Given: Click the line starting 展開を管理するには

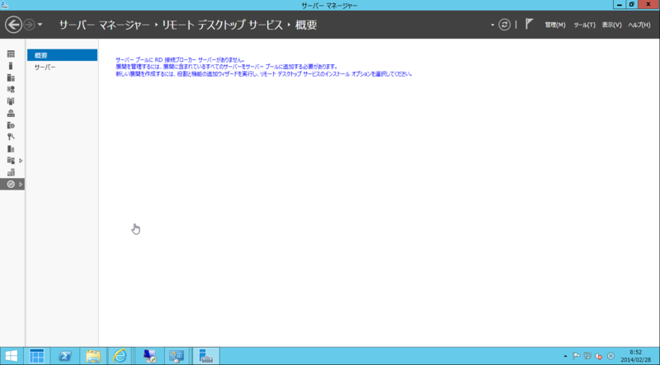Looking at the screenshot, I should 226,67.
